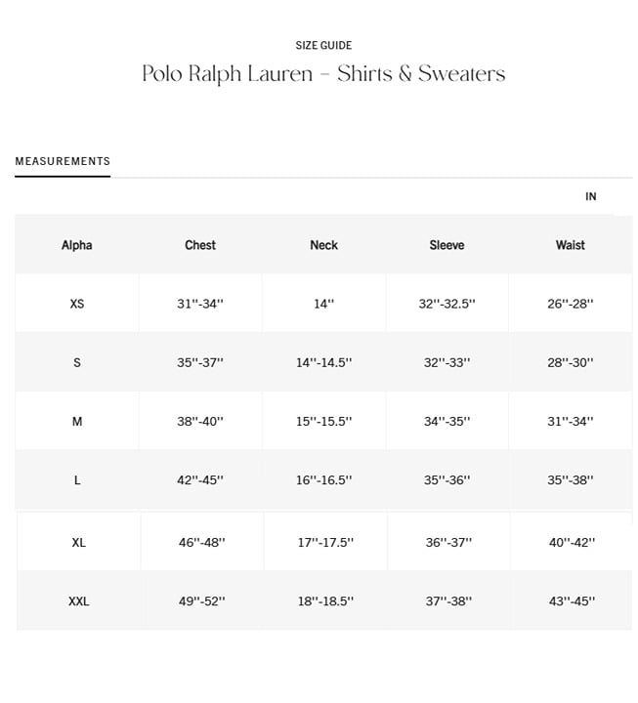638x703 pixels.
Task: Click the XS chest measurement 31''-34''
Action: tap(200, 304)
